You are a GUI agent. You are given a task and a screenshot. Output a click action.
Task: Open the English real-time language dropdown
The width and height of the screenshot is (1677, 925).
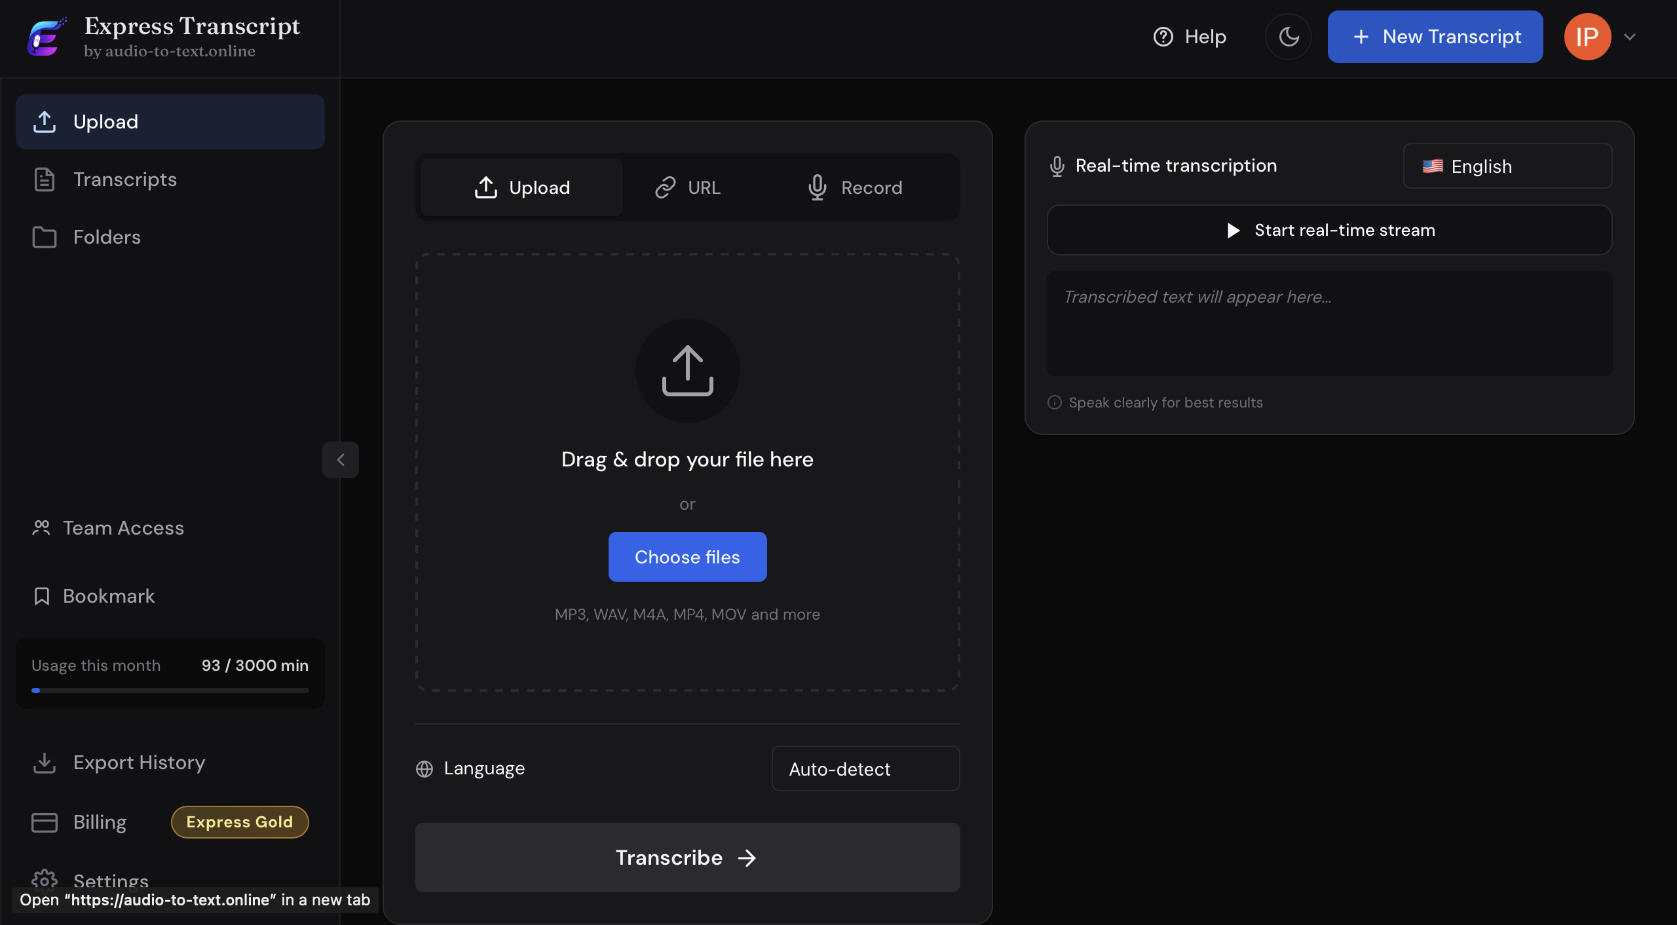pos(1507,166)
